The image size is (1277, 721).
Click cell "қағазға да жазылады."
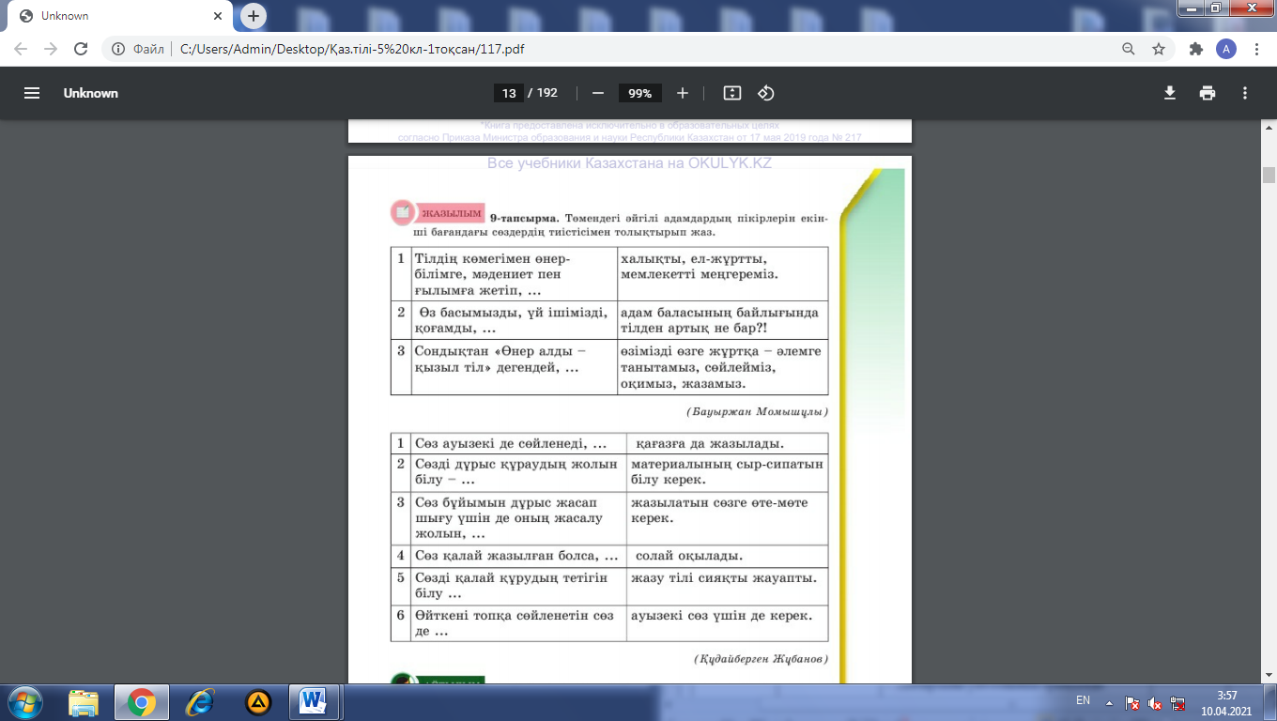click(727, 443)
